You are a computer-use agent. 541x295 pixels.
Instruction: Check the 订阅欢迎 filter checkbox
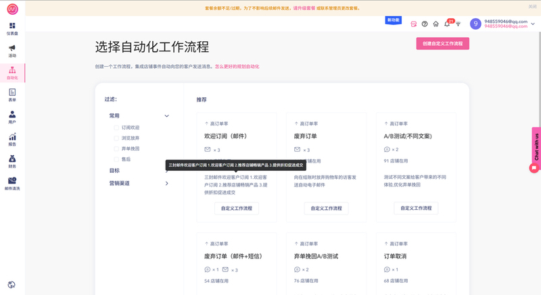click(116, 128)
